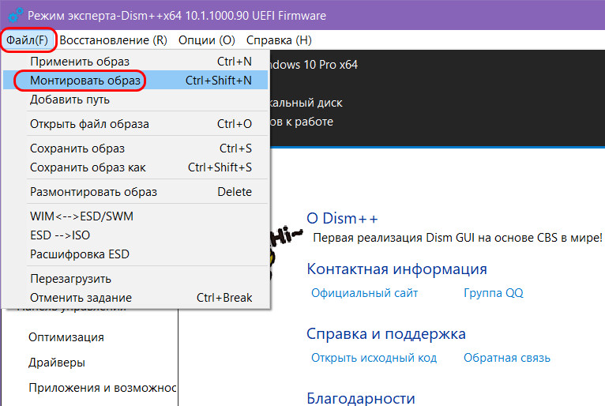Open the Справка (H) menu
The width and height of the screenshot is (605, 406).
tap(279, 39)
